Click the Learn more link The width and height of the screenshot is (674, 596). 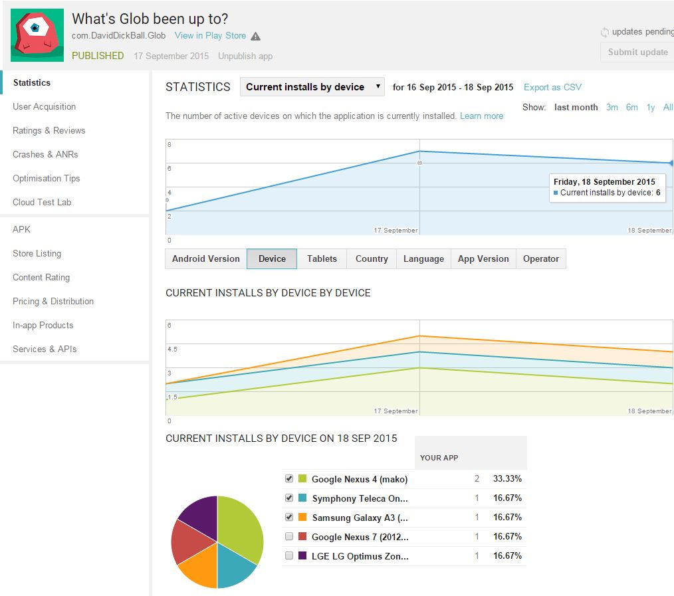pos(481,116)
